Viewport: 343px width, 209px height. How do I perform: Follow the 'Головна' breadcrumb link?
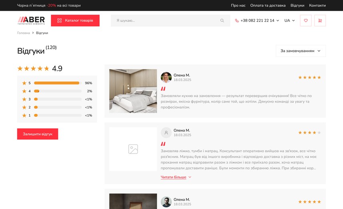[x=24, y=33]
